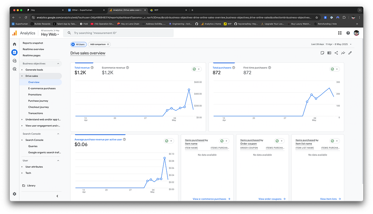Open the Hey Web property dropdown
This screenshot has width=373, height=214.
pos(50,34)
